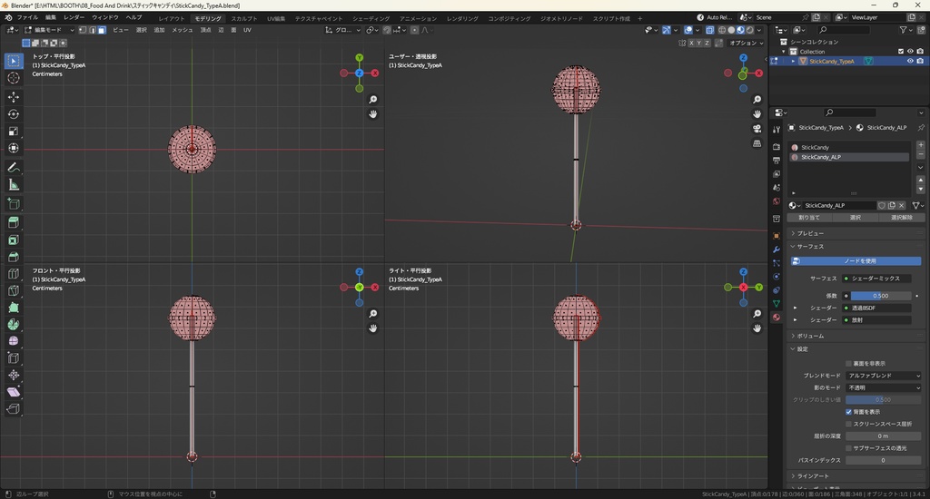Open the ファイル menu

pos(27,17)
